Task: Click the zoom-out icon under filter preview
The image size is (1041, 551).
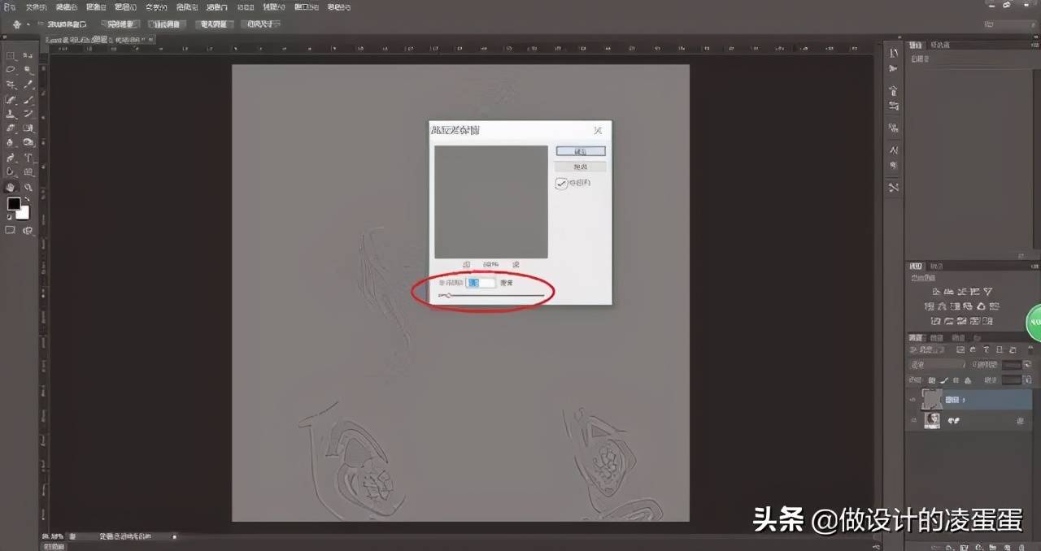Action: click(x=467, y=264)
